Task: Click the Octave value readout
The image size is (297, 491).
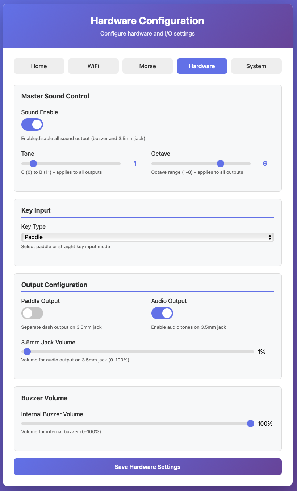Action: 265,164
